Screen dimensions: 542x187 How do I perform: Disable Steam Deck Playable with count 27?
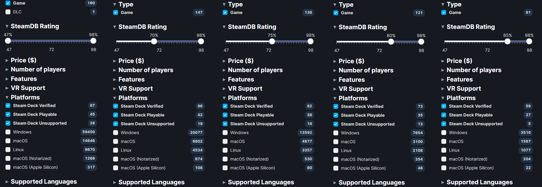point(444,115)
